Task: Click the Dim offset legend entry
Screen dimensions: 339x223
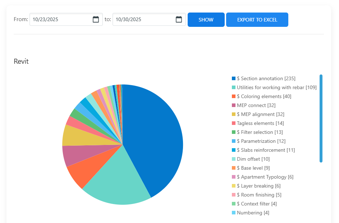Action: coord(253,159)
